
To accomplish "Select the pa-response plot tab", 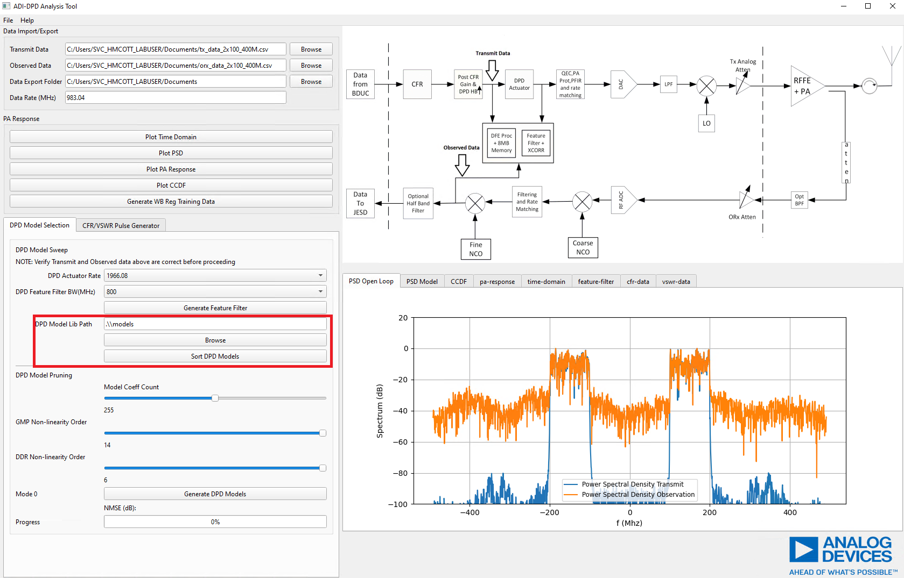I will 497,282.
